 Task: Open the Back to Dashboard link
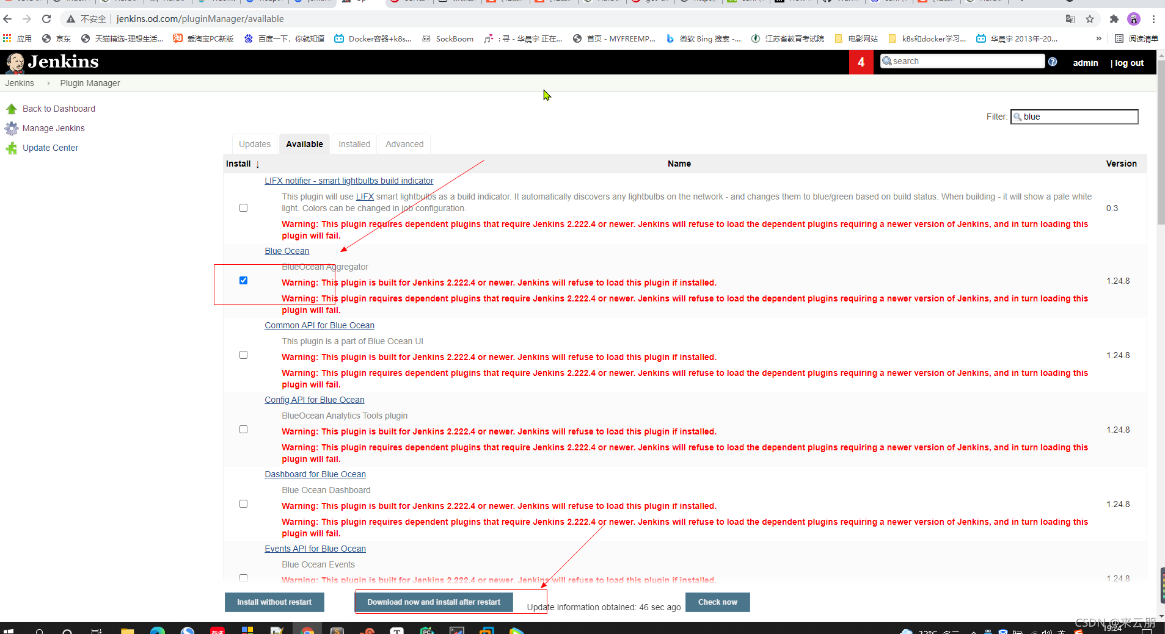(59, 109)
